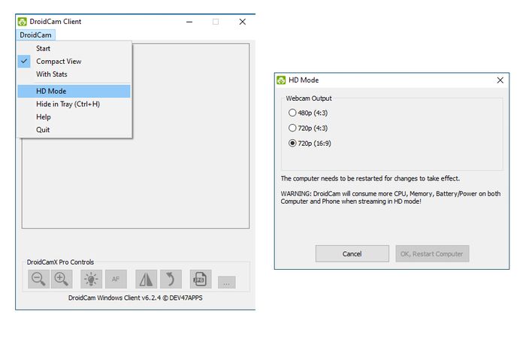The image size is (526, 351).
Task: Select Hide in Tray (Ctrl+H)
Action: [68, 104]
